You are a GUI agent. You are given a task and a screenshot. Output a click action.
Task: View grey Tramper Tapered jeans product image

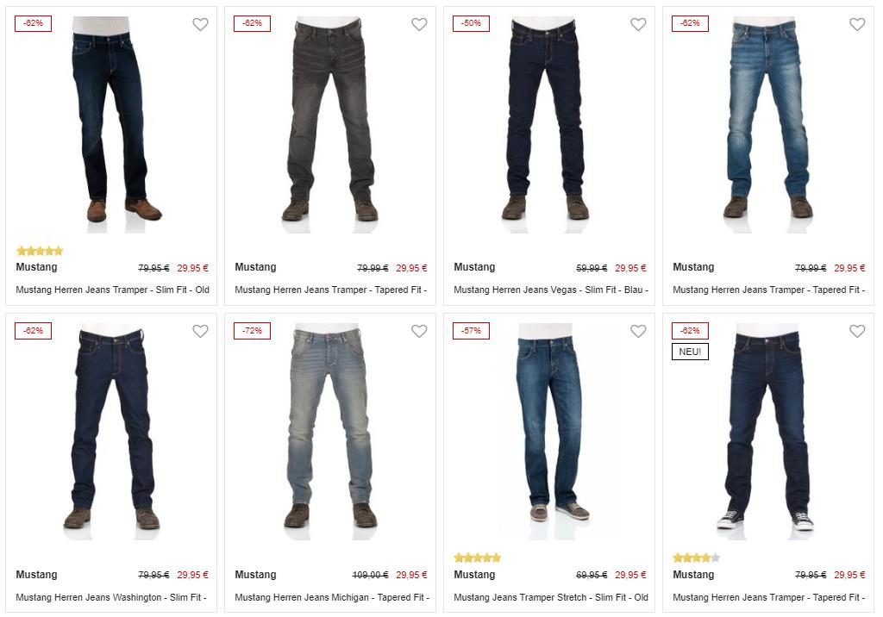coord(330,124)
